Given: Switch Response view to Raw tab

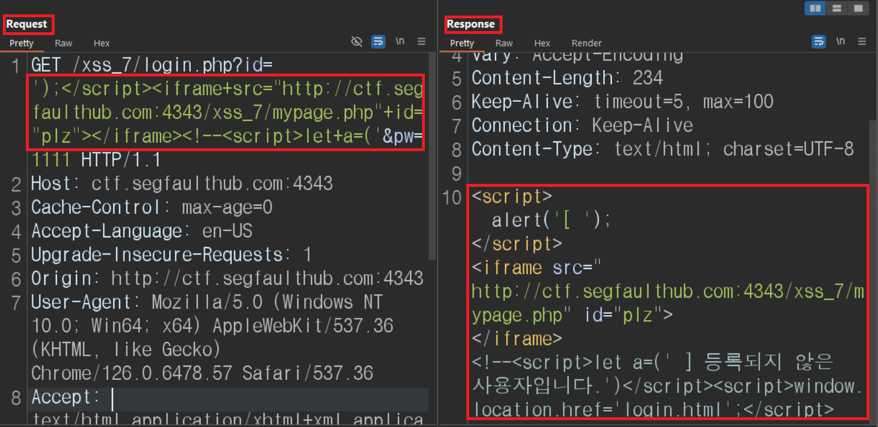Looking at the screenshot, I should tap(504, 43).
